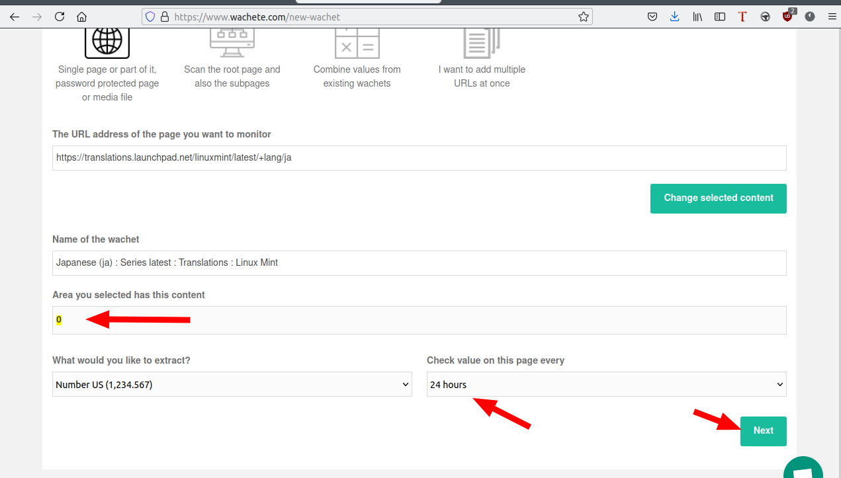The width and height of the screenshot is (841, 478).
Task: Open the check interval '24 hours' dropdown
Action: click(607, 384)
